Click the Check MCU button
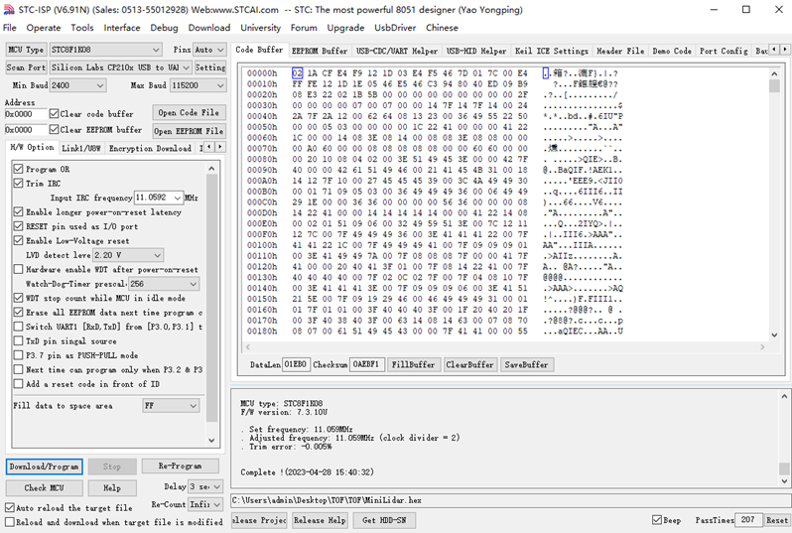Viewport: 792px width, 533px height. pos(45,488)
